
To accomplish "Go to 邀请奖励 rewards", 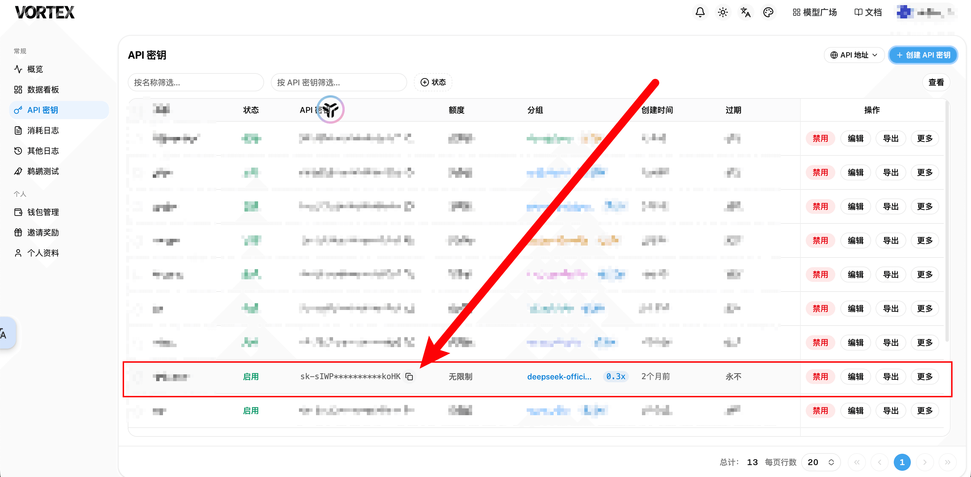I will [x=59, y=233].
